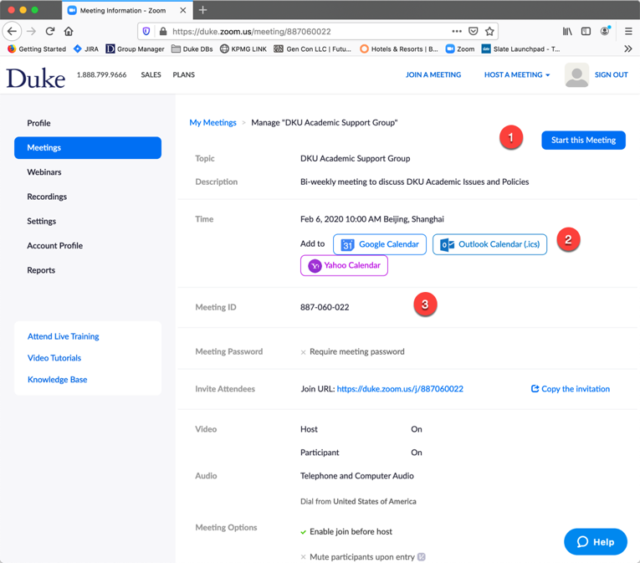Click Copy the invitation
This screenshot has height=563, width=640.
(x=571, y=389)
